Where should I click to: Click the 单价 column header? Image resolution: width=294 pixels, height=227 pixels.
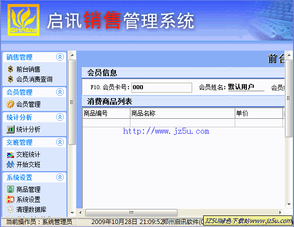tap(259, 113)
